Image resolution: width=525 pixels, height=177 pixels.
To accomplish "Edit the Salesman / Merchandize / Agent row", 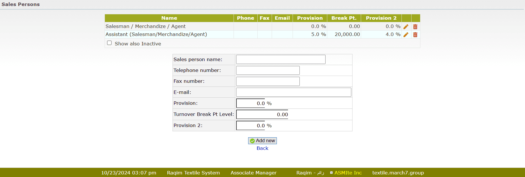I will tap(406, 27).
